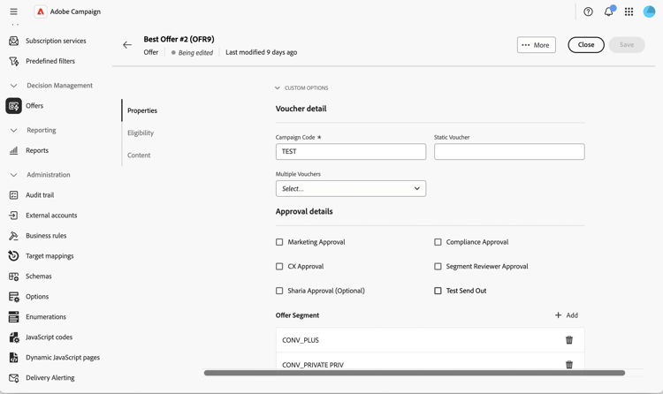The width and height of the screenshot is (663, 394).
Task: Click the Schemas icon
Action: 14,277
